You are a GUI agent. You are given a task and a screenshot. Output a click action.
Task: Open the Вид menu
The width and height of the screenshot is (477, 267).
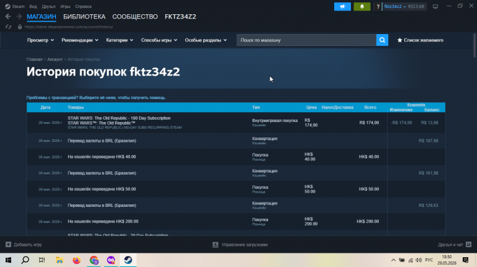(33, 6)
